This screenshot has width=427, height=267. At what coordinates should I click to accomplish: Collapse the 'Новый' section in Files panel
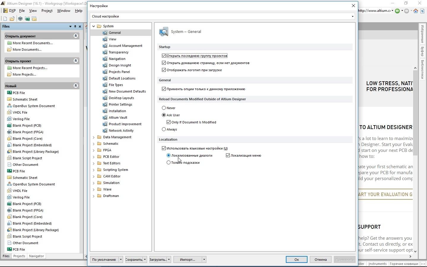point(76,86)
